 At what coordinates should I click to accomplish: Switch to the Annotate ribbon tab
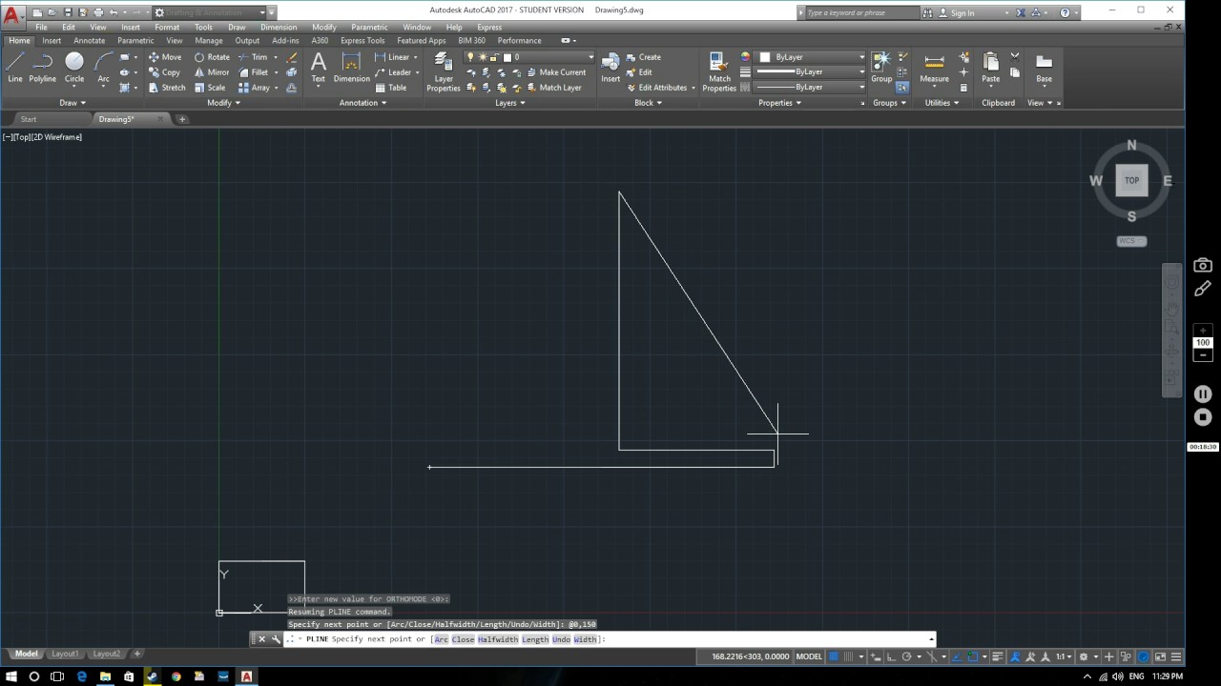90,41
